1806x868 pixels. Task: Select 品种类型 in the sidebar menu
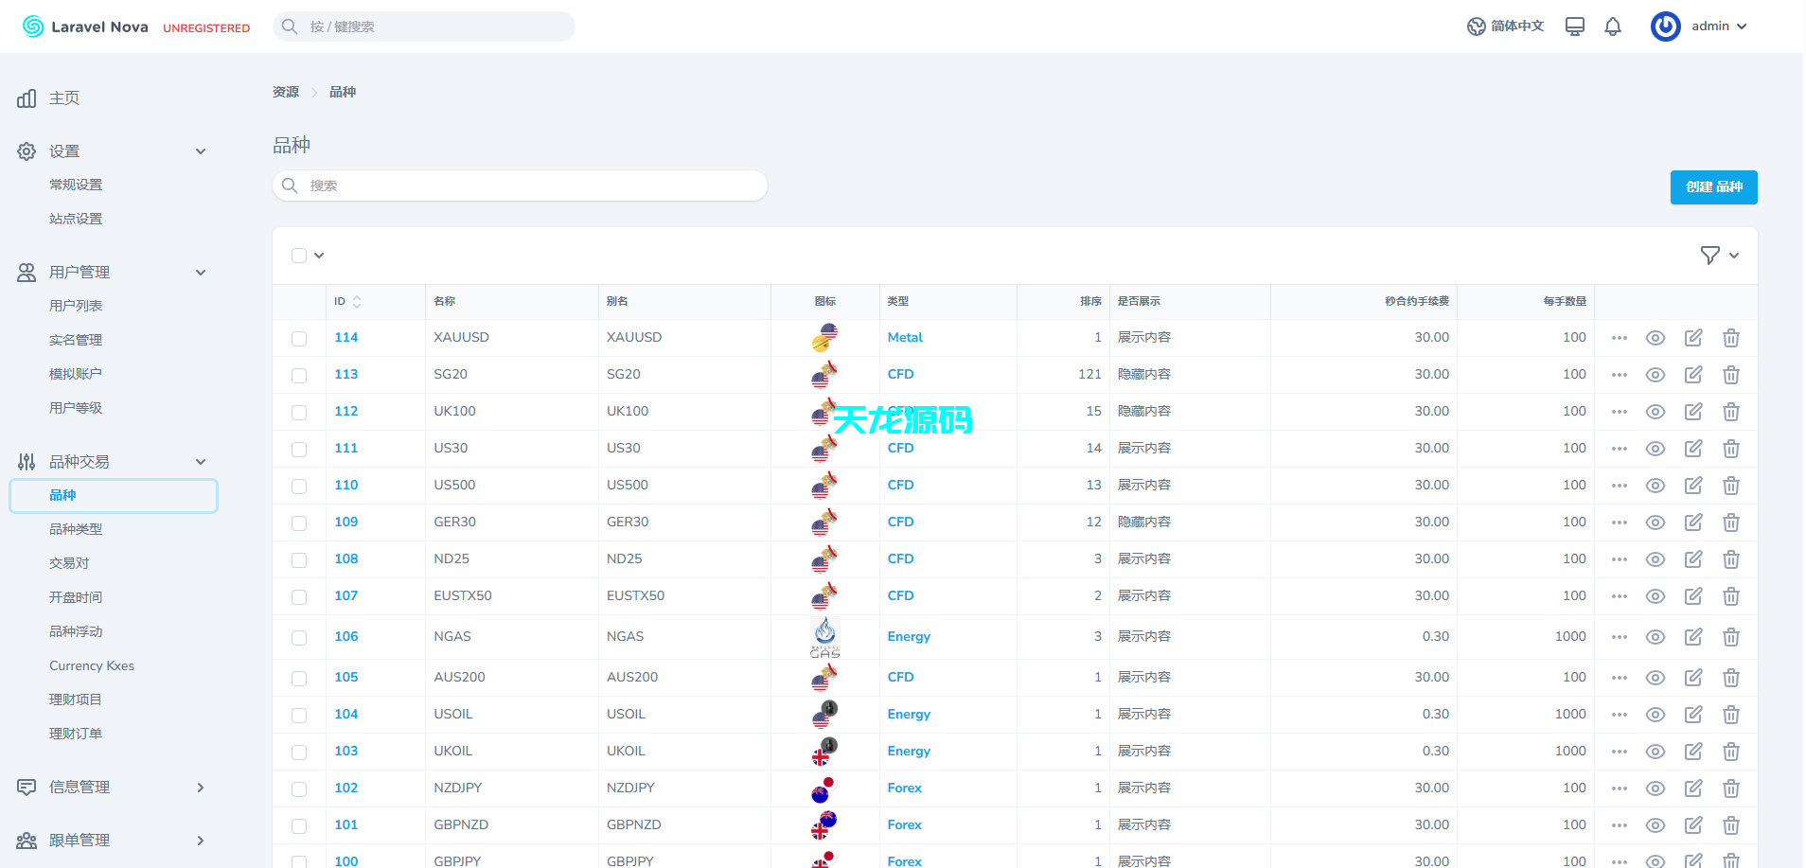[x=77, y=528]
